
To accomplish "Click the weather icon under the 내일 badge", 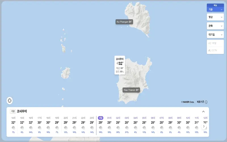I will [101, 128].
